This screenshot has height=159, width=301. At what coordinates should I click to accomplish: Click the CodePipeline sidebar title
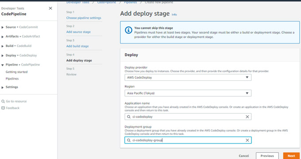pos(14,14)
